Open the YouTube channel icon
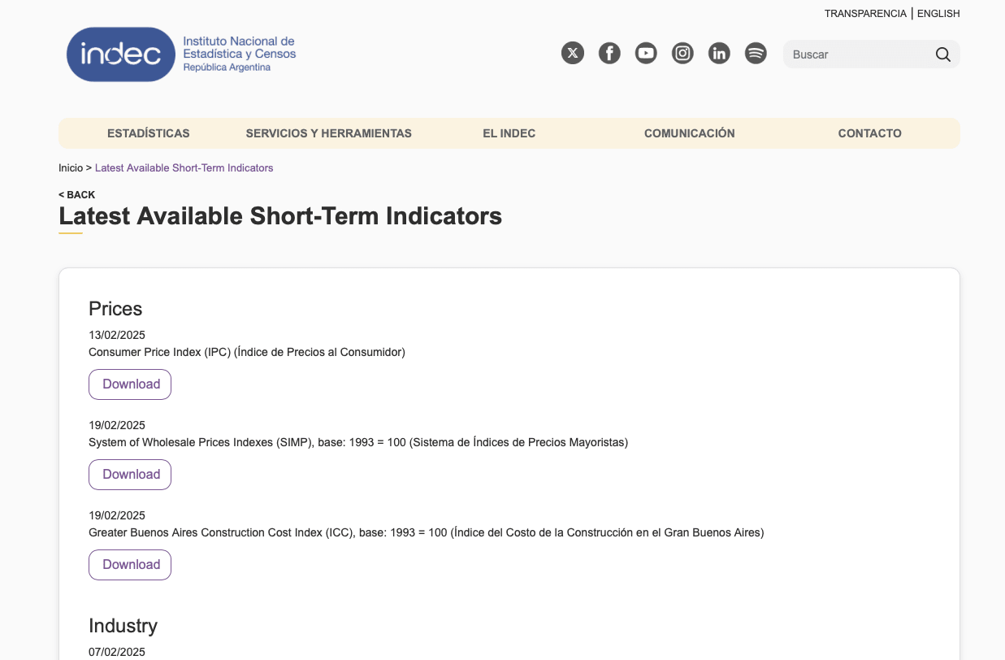 (x=646, y=54)
